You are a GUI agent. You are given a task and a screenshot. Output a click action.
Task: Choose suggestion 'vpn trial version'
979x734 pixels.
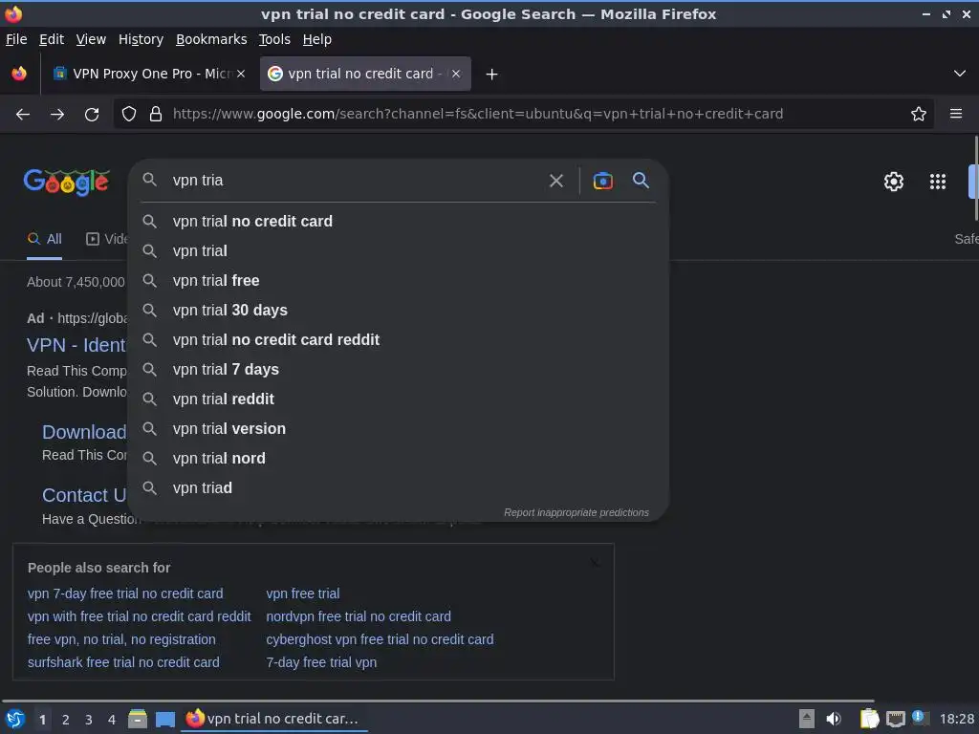398,429
